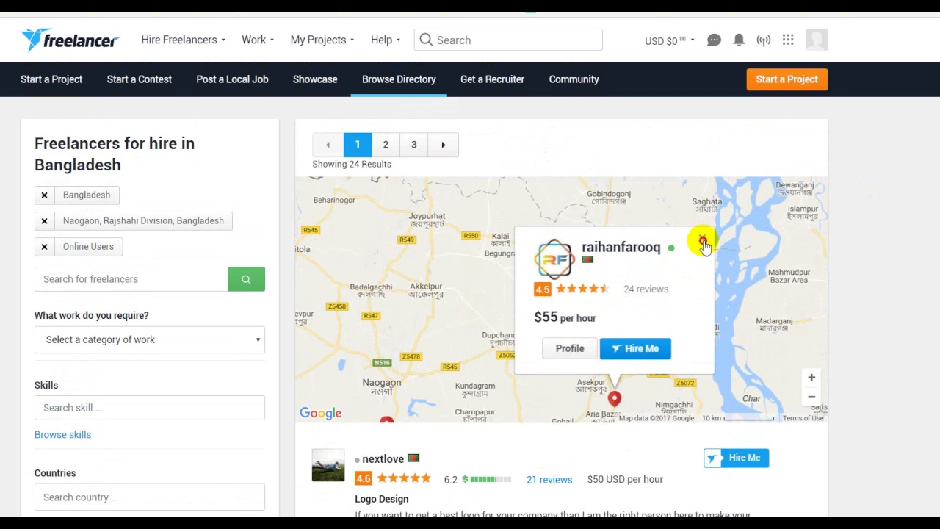Click Hire Me for nextlove
Screen dimensions: 940x529
(x=736, y=458)
